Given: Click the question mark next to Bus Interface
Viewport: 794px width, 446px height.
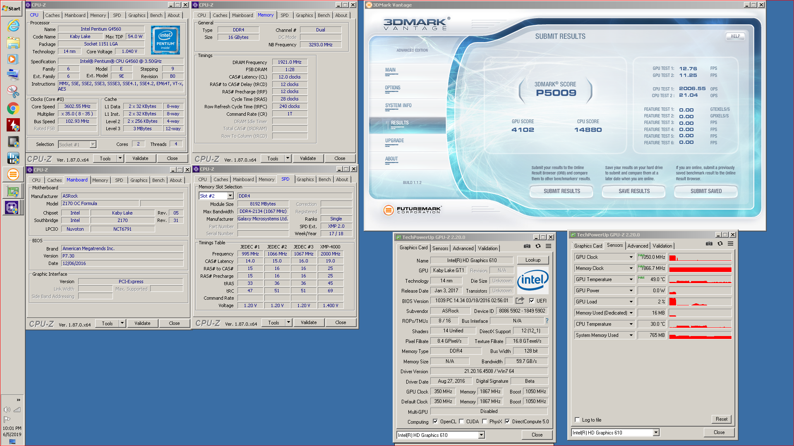Looking at the screenshot, I should pyautogui.click(x=547, y=321).
